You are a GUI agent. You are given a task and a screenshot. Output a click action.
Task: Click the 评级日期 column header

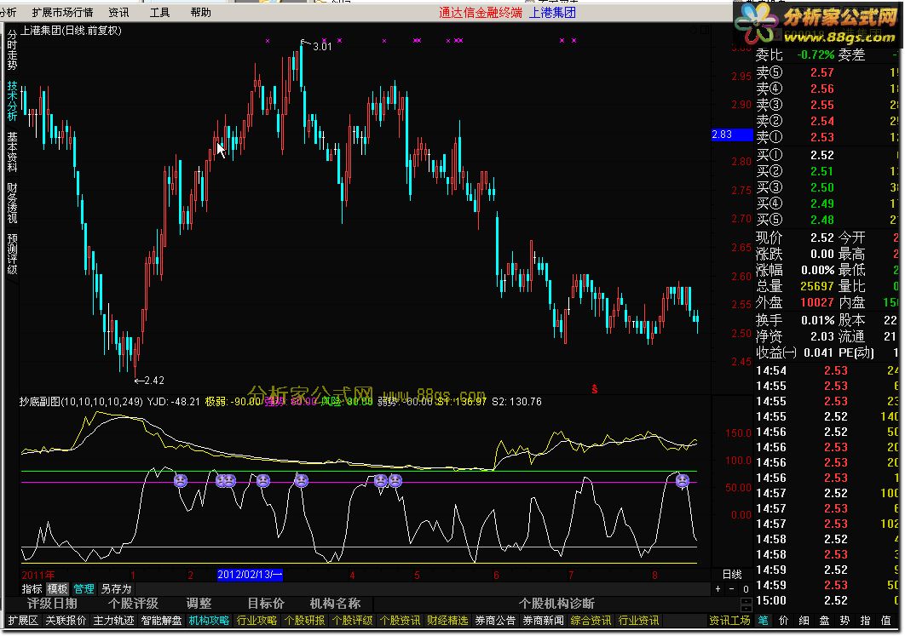pos(52,604)
